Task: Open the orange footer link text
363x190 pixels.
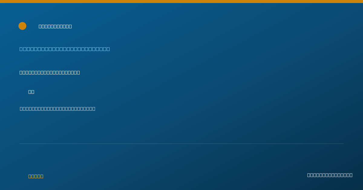Action: click(x=36, y=176)
